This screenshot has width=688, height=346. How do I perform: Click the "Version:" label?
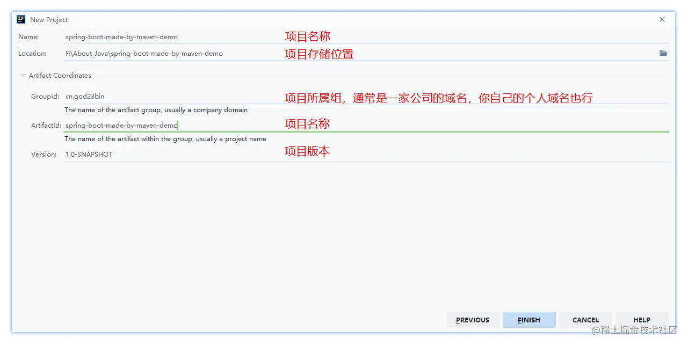click(44, 154)
